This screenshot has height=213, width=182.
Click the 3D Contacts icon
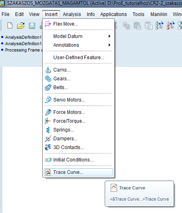pyautogui.click(x=48, y=147)
